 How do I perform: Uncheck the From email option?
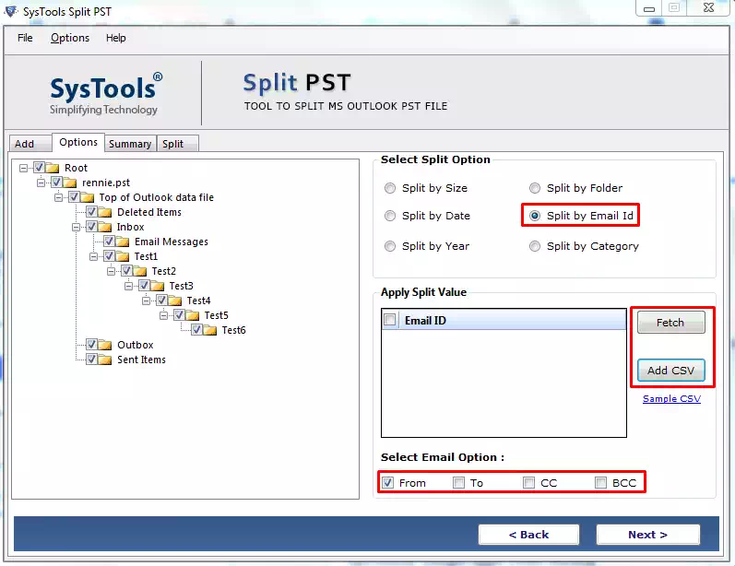pos(387,483)
